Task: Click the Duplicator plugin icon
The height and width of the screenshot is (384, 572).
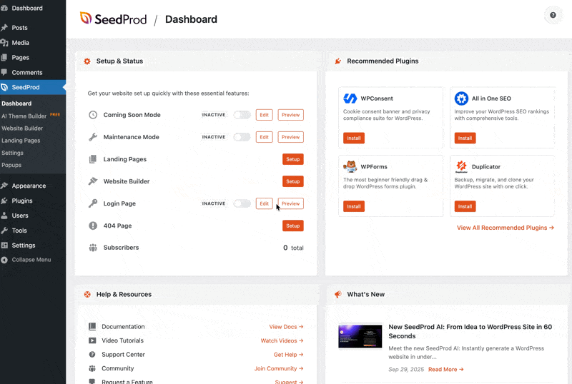Action: coord(461,166)
